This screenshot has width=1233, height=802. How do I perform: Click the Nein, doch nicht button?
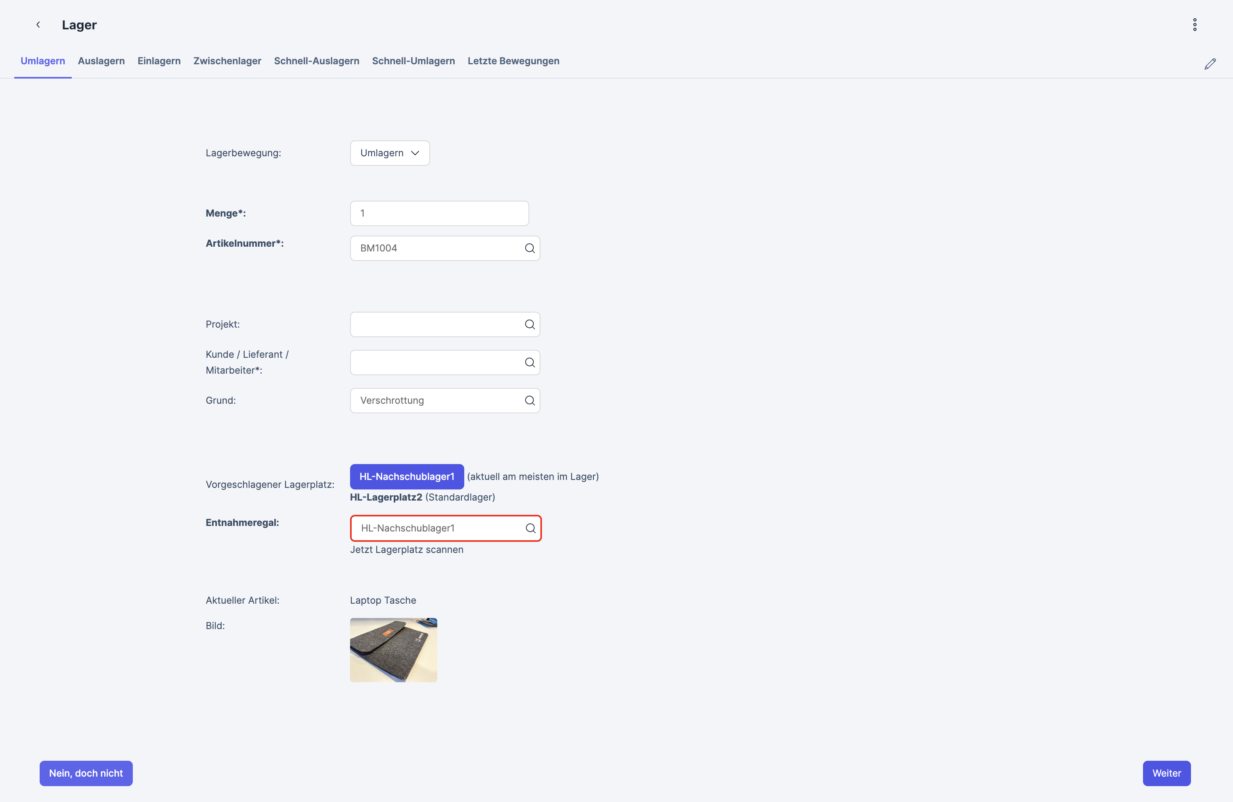pyautogui.click(x=86, y=773)
